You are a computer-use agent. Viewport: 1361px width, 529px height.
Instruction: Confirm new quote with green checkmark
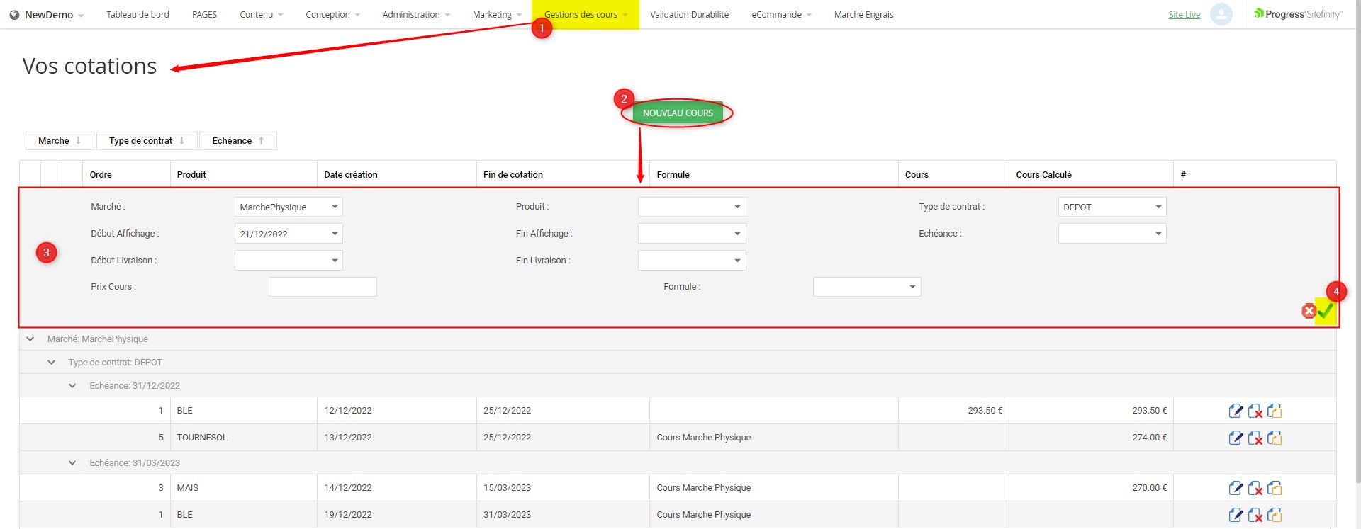pyautogui.click(x=1325, y=311)
